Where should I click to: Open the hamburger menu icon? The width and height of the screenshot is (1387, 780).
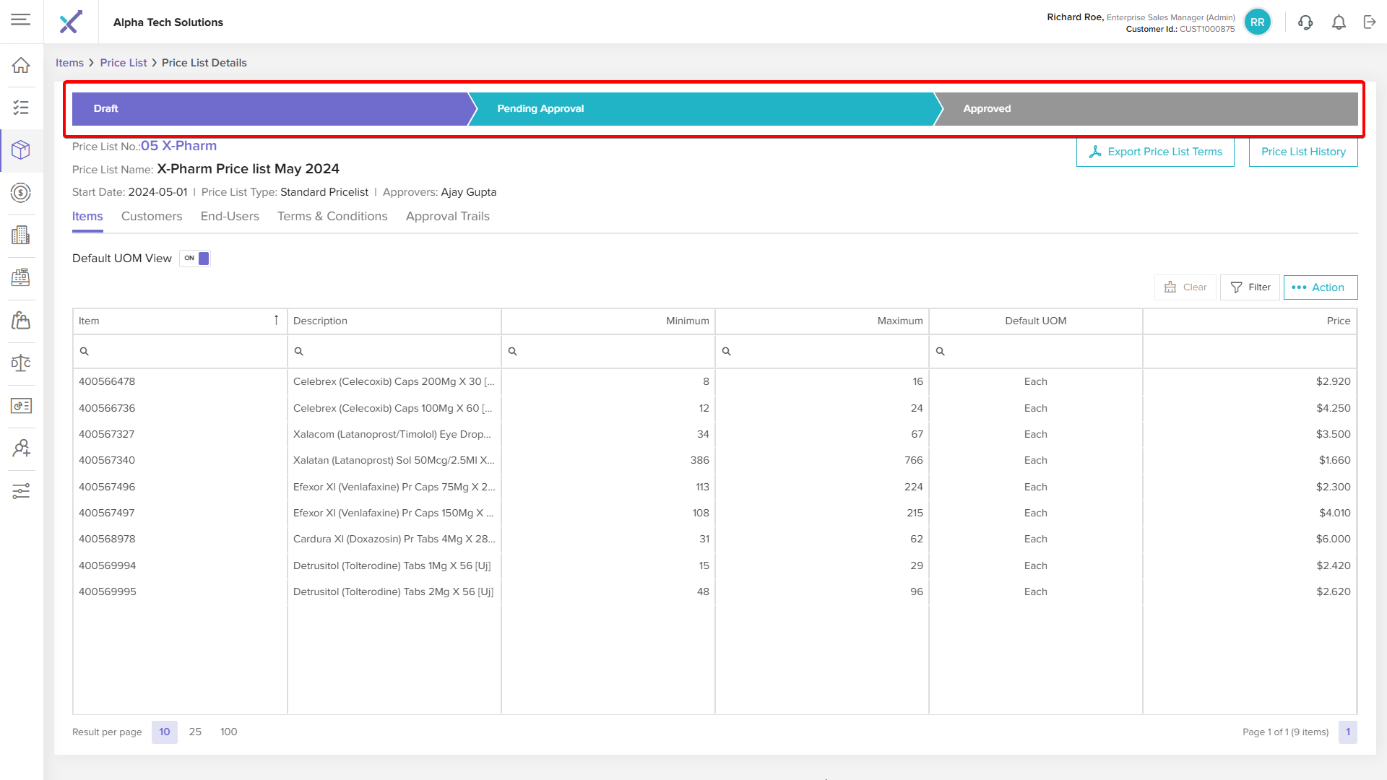(x=21, y=19)
